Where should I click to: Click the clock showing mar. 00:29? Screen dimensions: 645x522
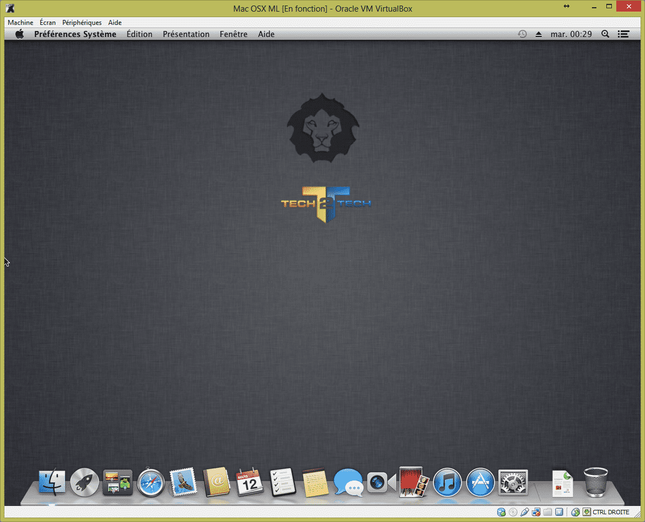coord(571,34)
